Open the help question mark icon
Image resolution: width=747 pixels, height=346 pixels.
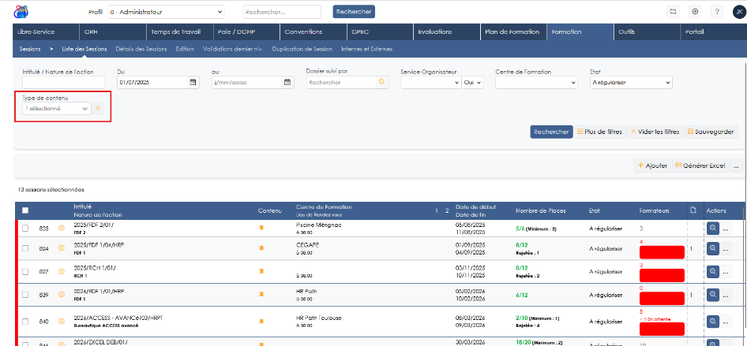click(x=718, y=12)
